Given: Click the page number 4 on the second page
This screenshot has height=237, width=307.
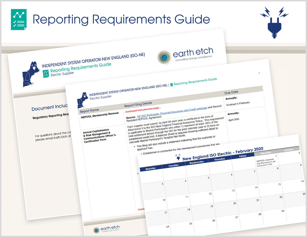Looking at the screenshot, I should click(x=259, y=73).
